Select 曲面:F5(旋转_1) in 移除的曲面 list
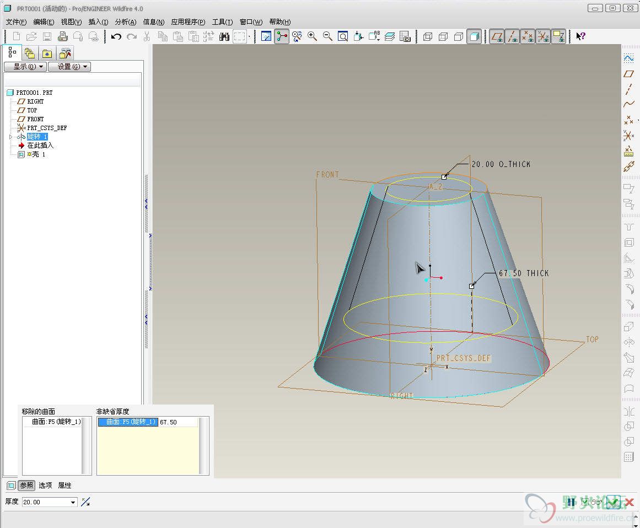640x528 pixels. click(x=56, y=422)
